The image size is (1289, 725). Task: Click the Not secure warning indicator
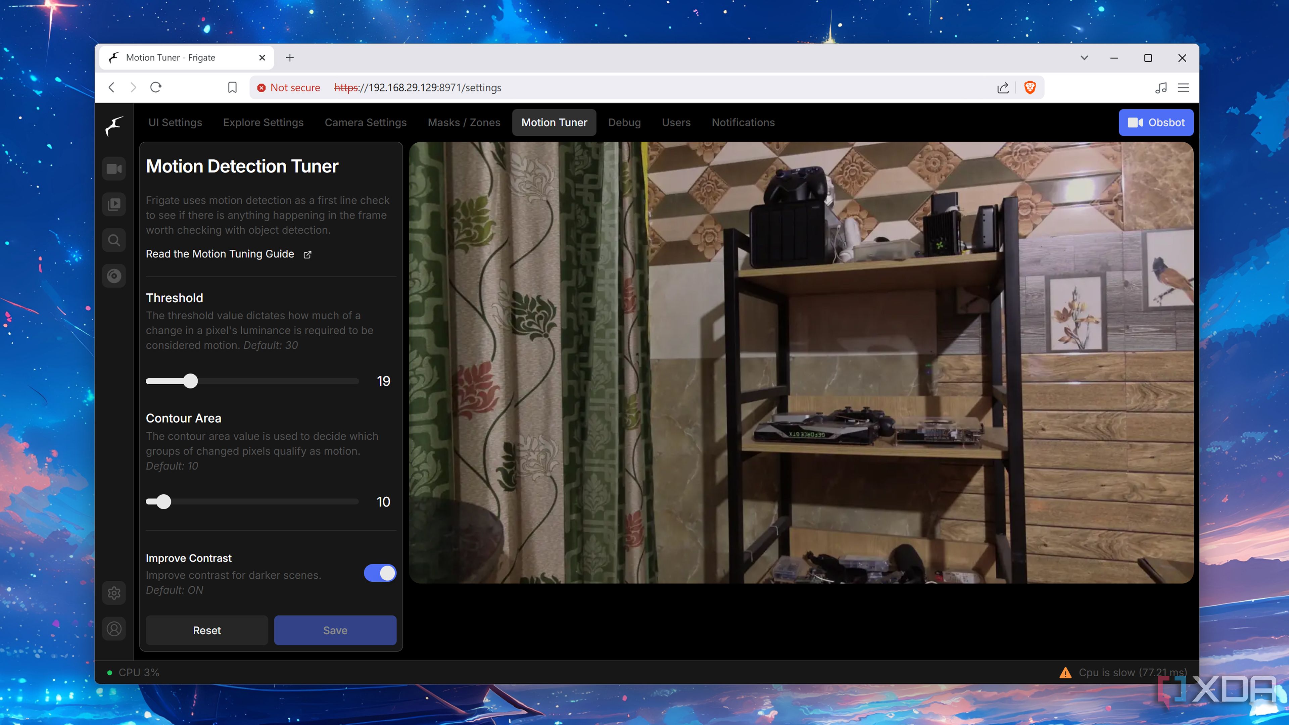[288, 87]
